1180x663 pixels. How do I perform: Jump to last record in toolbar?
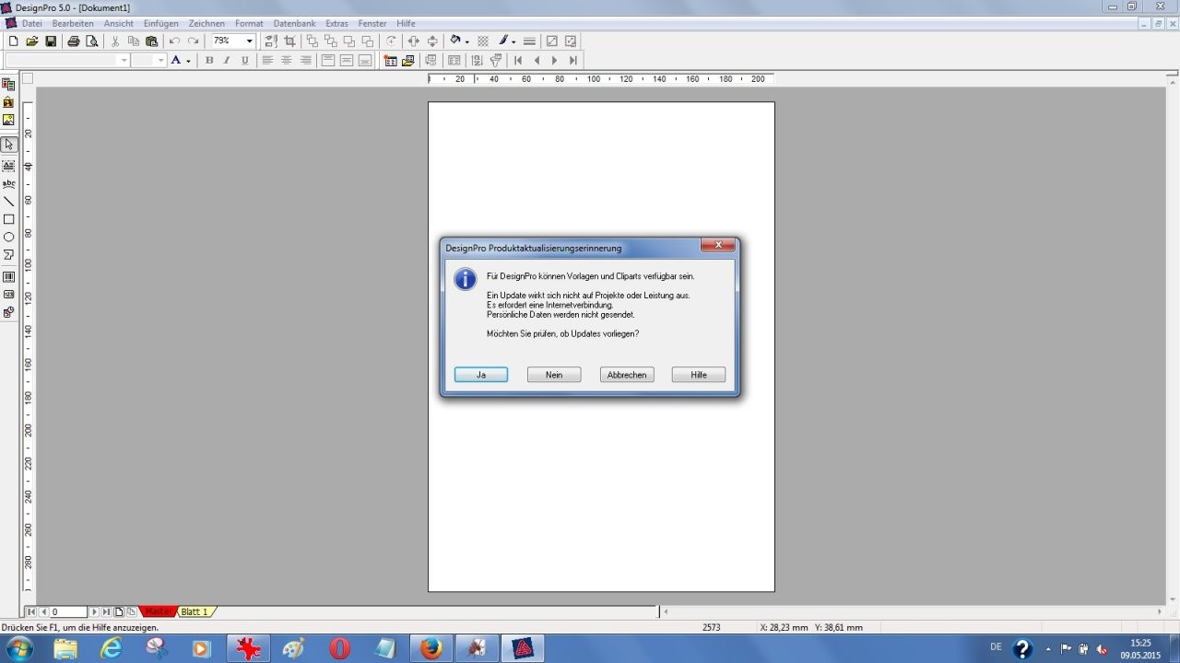point(573,61)
